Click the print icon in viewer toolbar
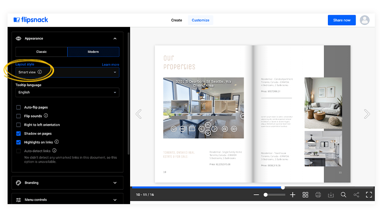382x218 pixels. coord(318,195)
